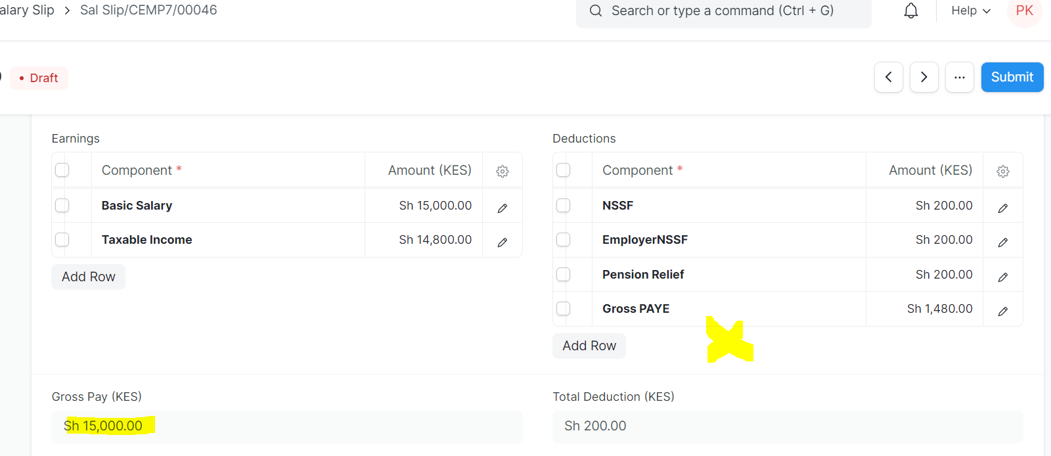This screenshot has height=456, width=1051.
Task: Open Deductions table column settings gear
Action: (x=1003, y=171)
